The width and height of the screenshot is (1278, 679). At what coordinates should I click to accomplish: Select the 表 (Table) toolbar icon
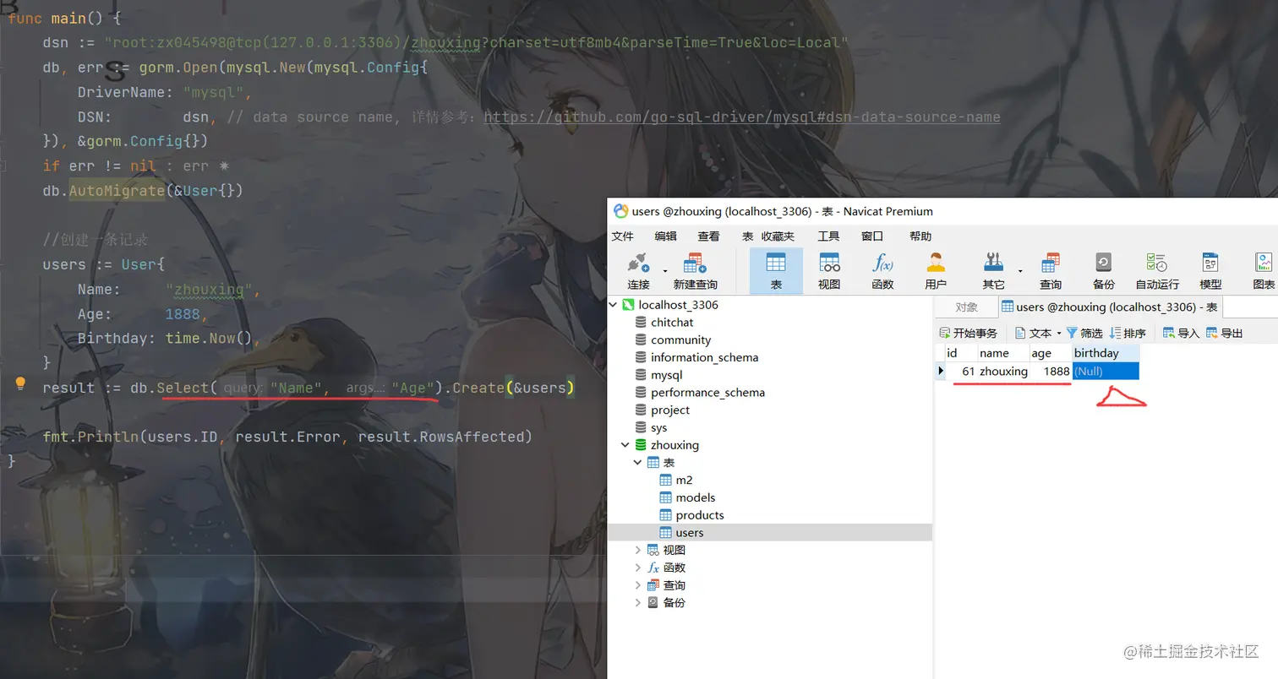tap(776, 271)
